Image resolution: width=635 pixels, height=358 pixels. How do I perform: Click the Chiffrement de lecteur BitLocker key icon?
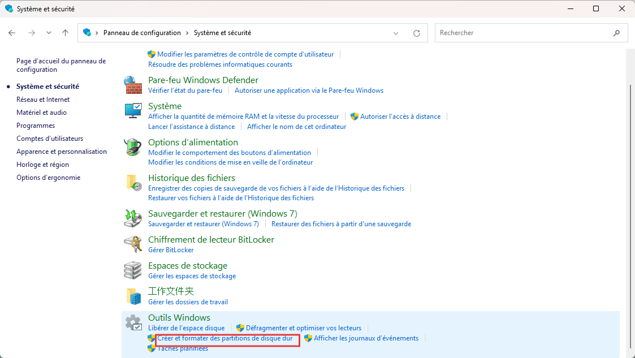pyautogui.click(x=132, y=244)
